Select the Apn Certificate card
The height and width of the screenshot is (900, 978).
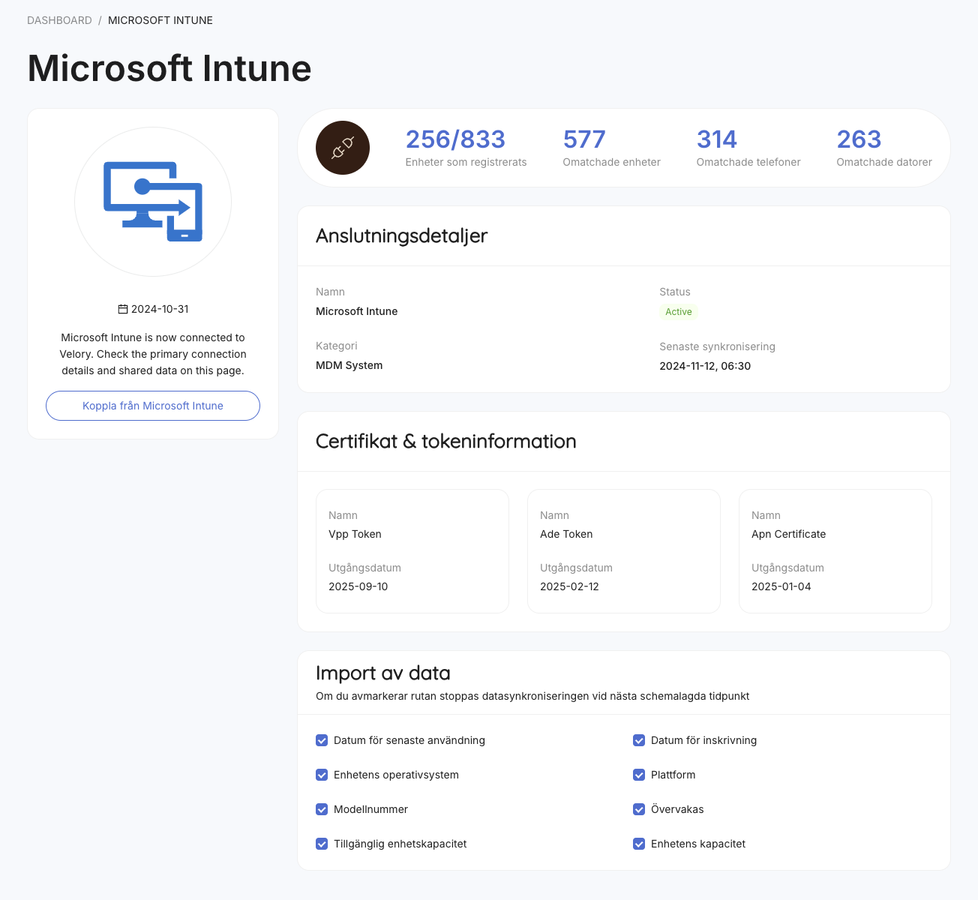pyautogui.click(x=835, y=551)
